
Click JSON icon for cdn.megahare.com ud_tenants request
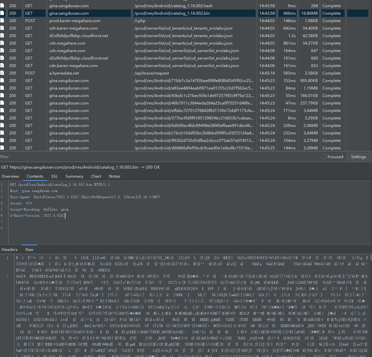(x=2, y=43)
